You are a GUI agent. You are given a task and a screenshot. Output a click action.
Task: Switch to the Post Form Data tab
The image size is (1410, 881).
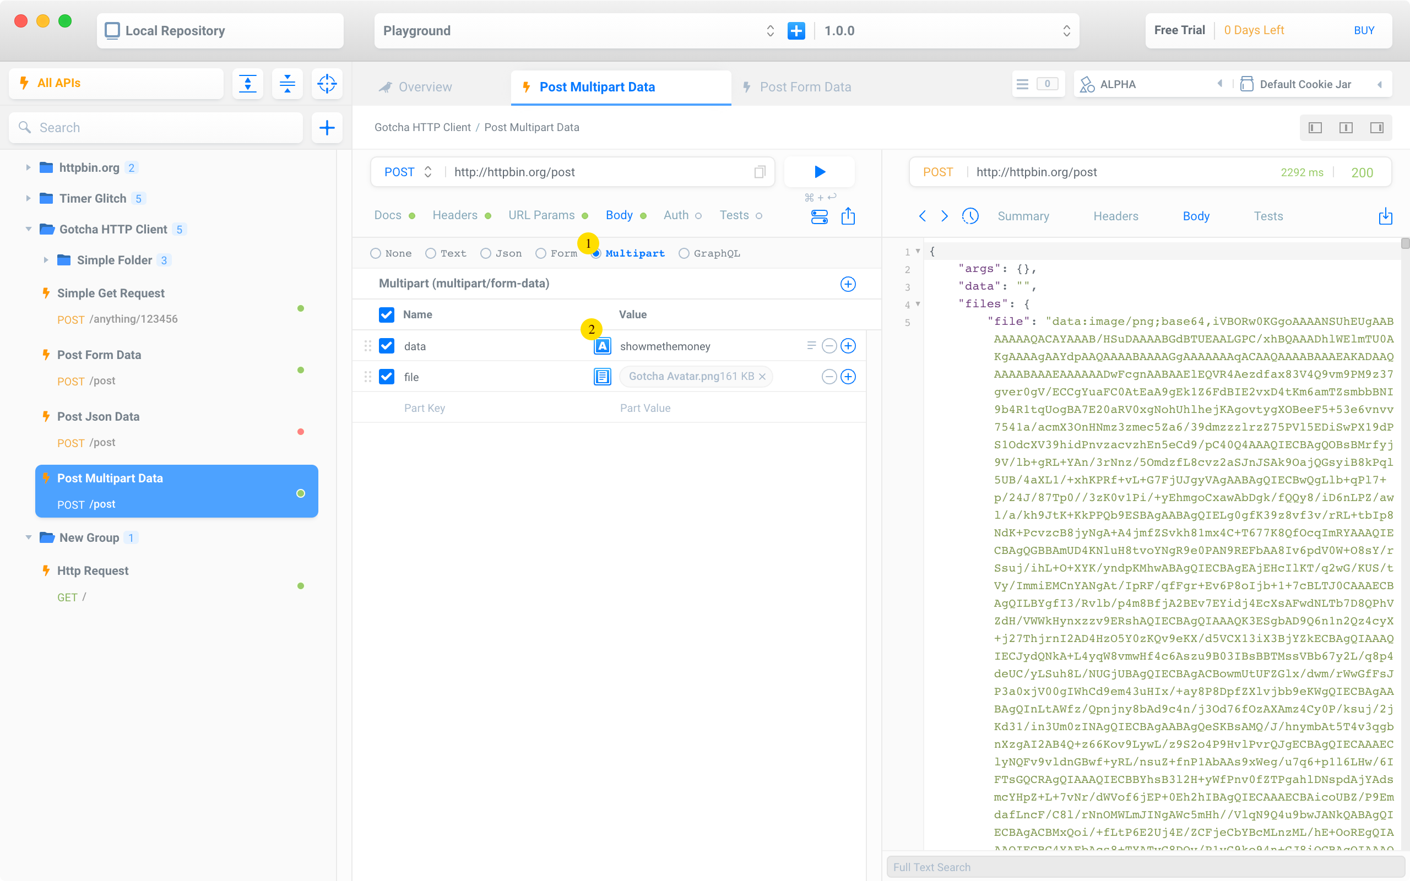click(805, 87)
